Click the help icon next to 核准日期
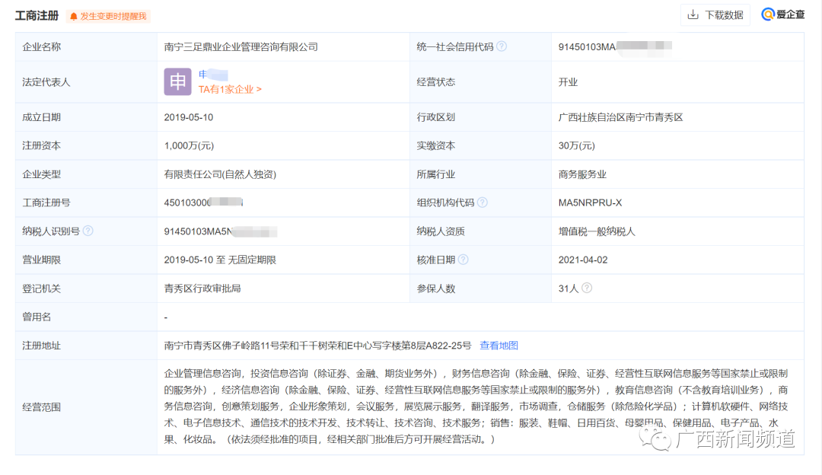Image resolution: width=822 pixels, height=475 pixels. [x=463, y=260]
